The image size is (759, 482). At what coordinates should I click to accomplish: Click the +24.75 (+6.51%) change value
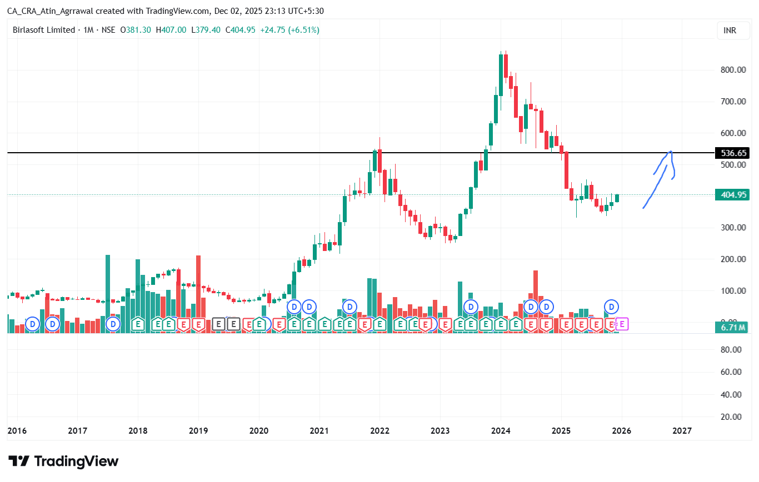pyautogui.click(x=289, y=30)
